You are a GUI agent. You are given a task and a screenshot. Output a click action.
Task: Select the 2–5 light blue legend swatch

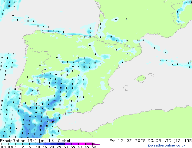(x=26, y=144)
